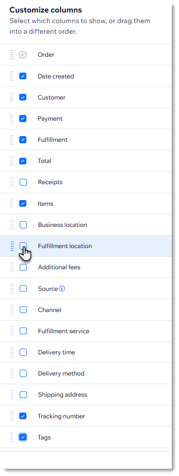179x476 pixels.
Task: Click the 'Payment' label
Action: [50, 119]
